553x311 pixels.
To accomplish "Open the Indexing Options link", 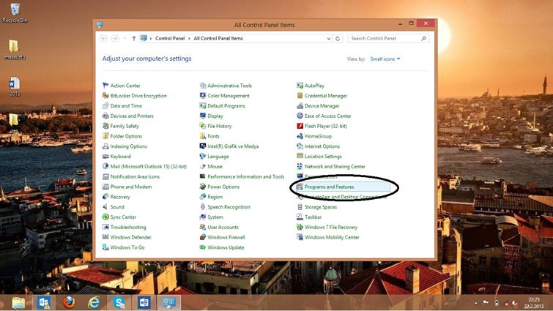I will pos(129,146).
